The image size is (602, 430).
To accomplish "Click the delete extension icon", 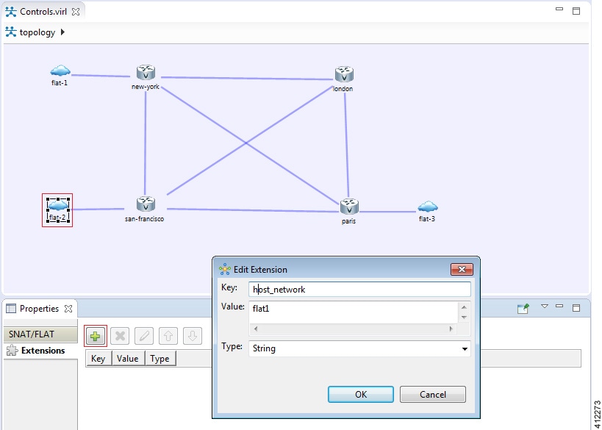I will [121, 336].
